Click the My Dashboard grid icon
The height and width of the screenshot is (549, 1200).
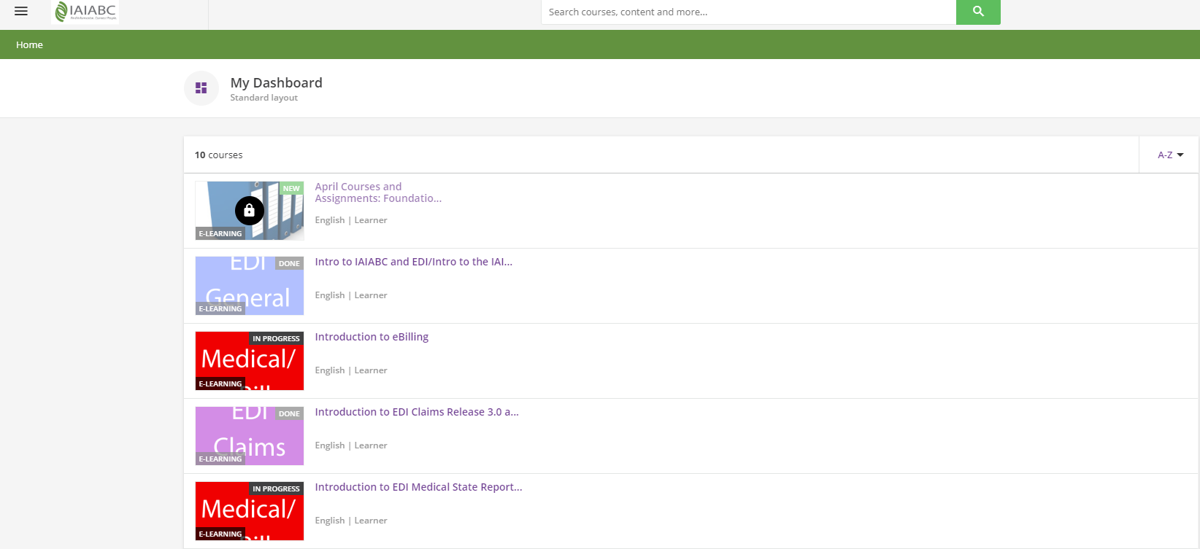(201, 88)
